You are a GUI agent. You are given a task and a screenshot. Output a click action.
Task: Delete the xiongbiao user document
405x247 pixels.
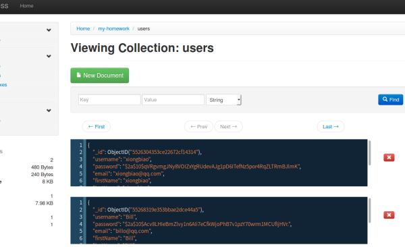389,157
